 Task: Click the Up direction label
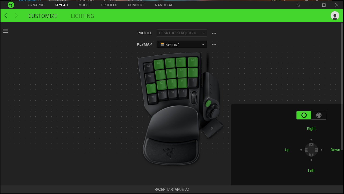pos(287,150)
